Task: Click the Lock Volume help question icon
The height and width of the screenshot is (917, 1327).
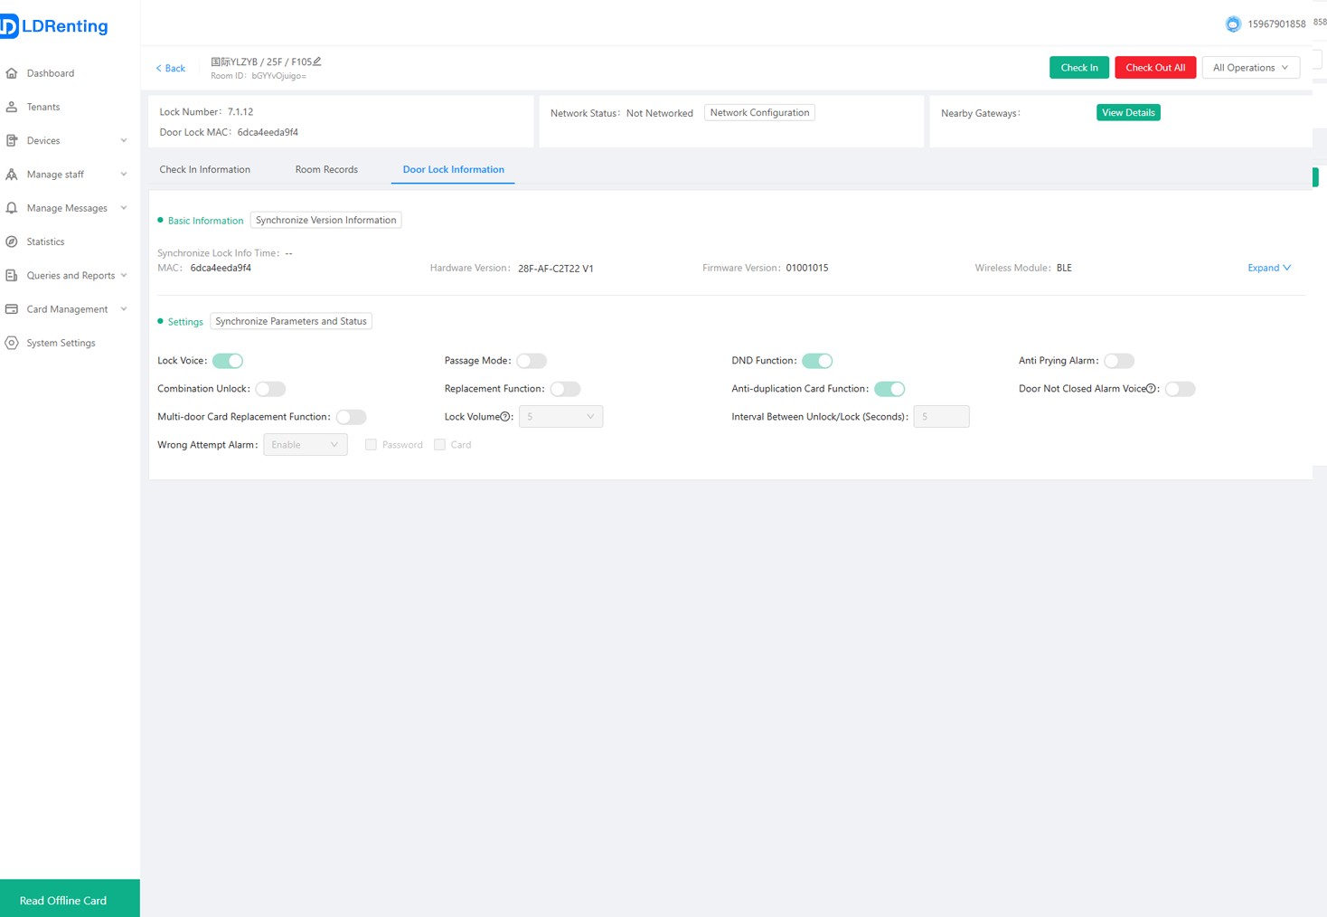Action: coord(505,417)
